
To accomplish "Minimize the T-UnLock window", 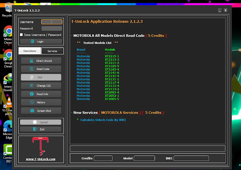I will coord(220,10).
